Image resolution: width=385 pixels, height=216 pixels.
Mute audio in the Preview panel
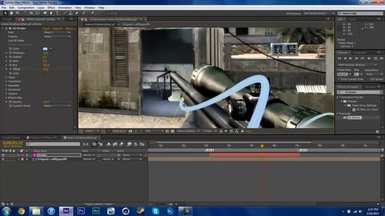[x=369, y=58]
